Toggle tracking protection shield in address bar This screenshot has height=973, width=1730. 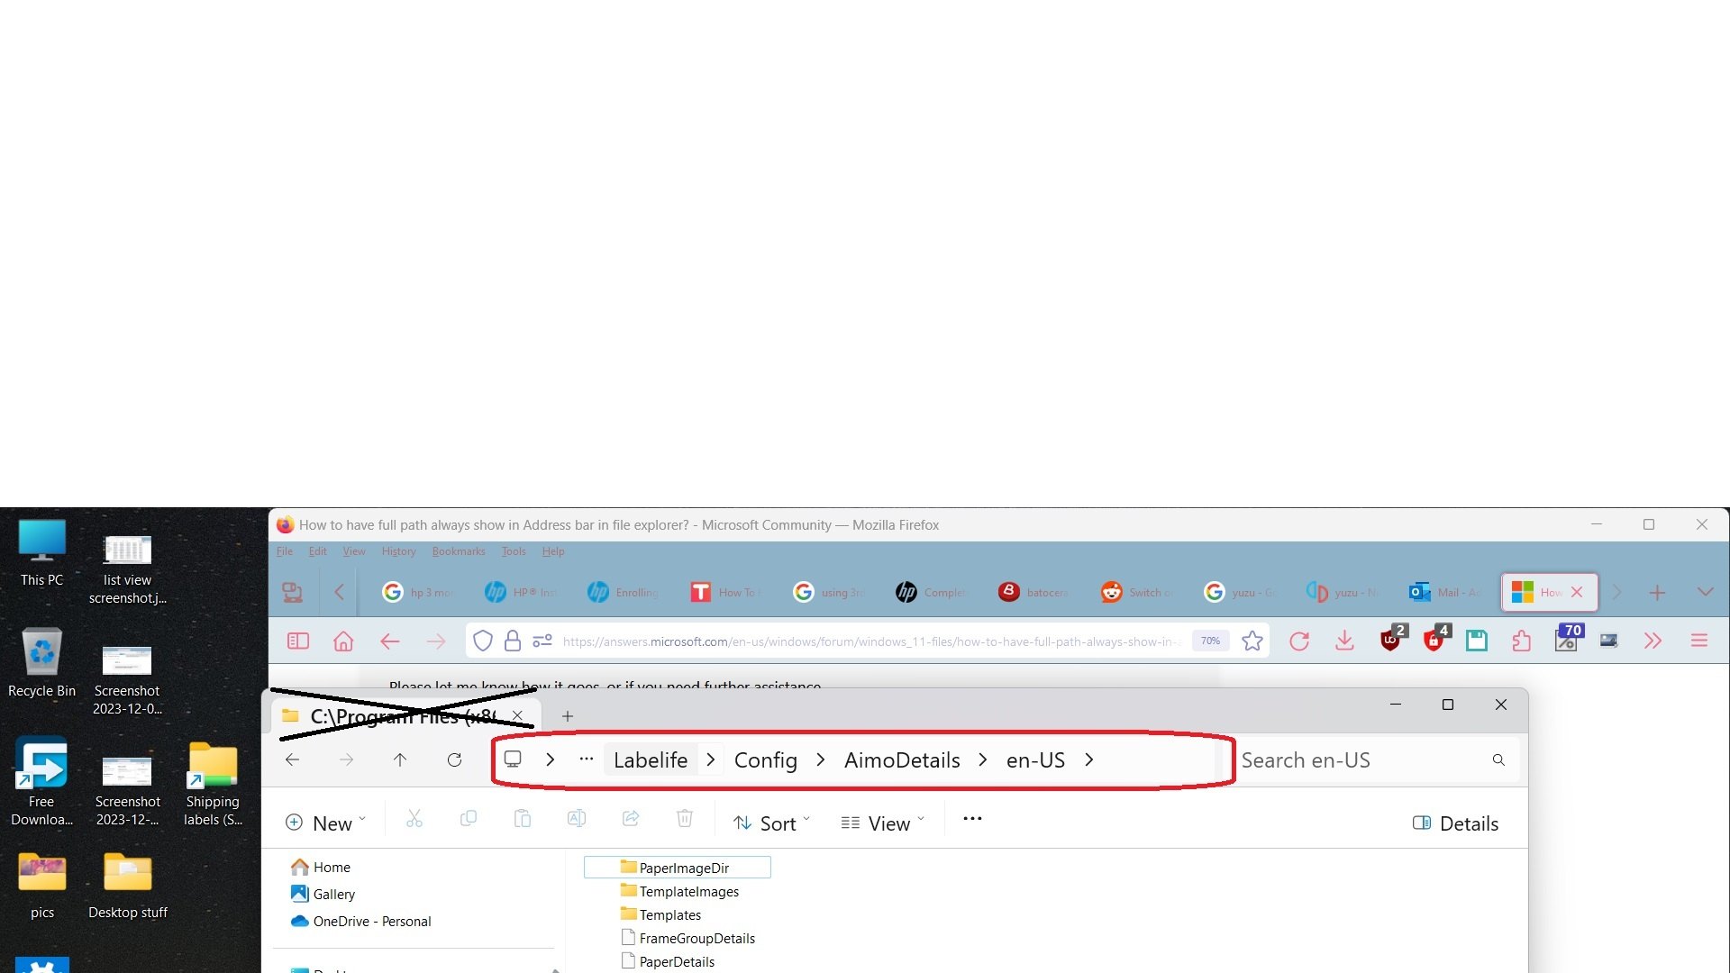coord(483,641)
